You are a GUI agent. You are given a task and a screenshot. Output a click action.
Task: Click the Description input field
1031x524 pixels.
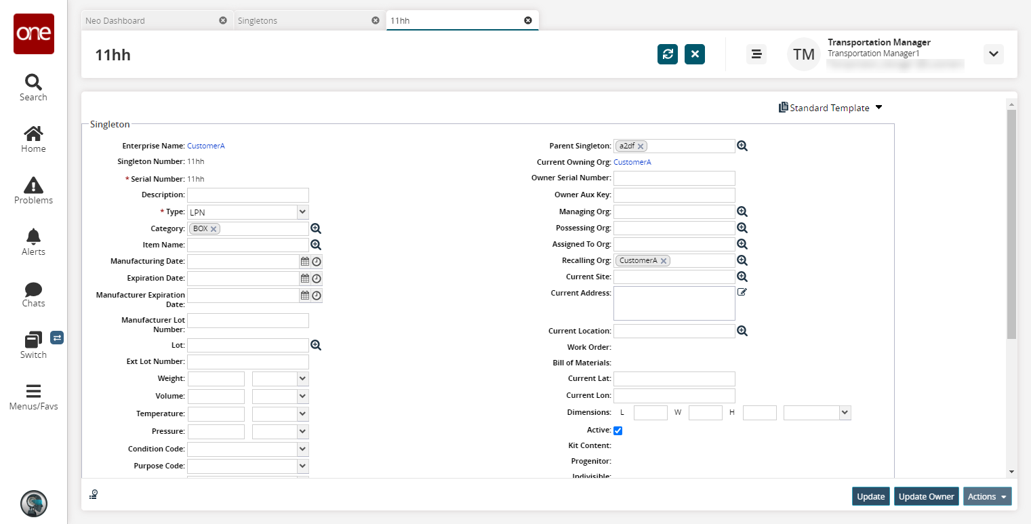247,195
